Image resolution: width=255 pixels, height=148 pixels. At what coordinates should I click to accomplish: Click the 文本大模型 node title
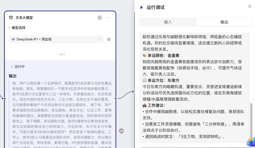click(24, 18)
